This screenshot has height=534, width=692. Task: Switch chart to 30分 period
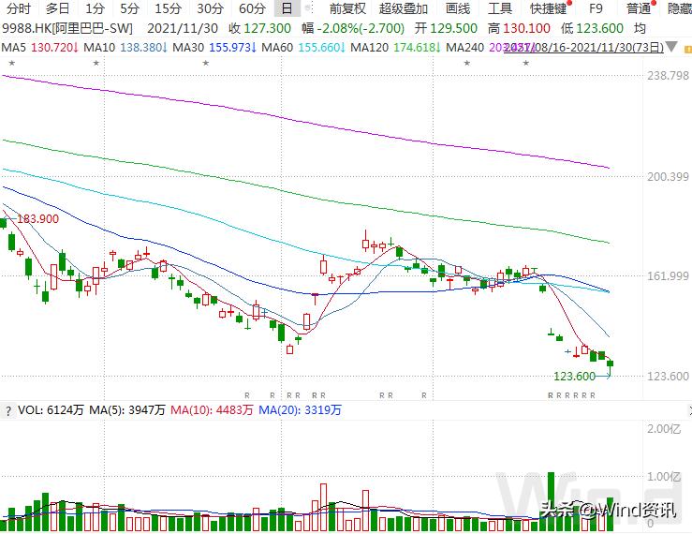click(210, 8)
